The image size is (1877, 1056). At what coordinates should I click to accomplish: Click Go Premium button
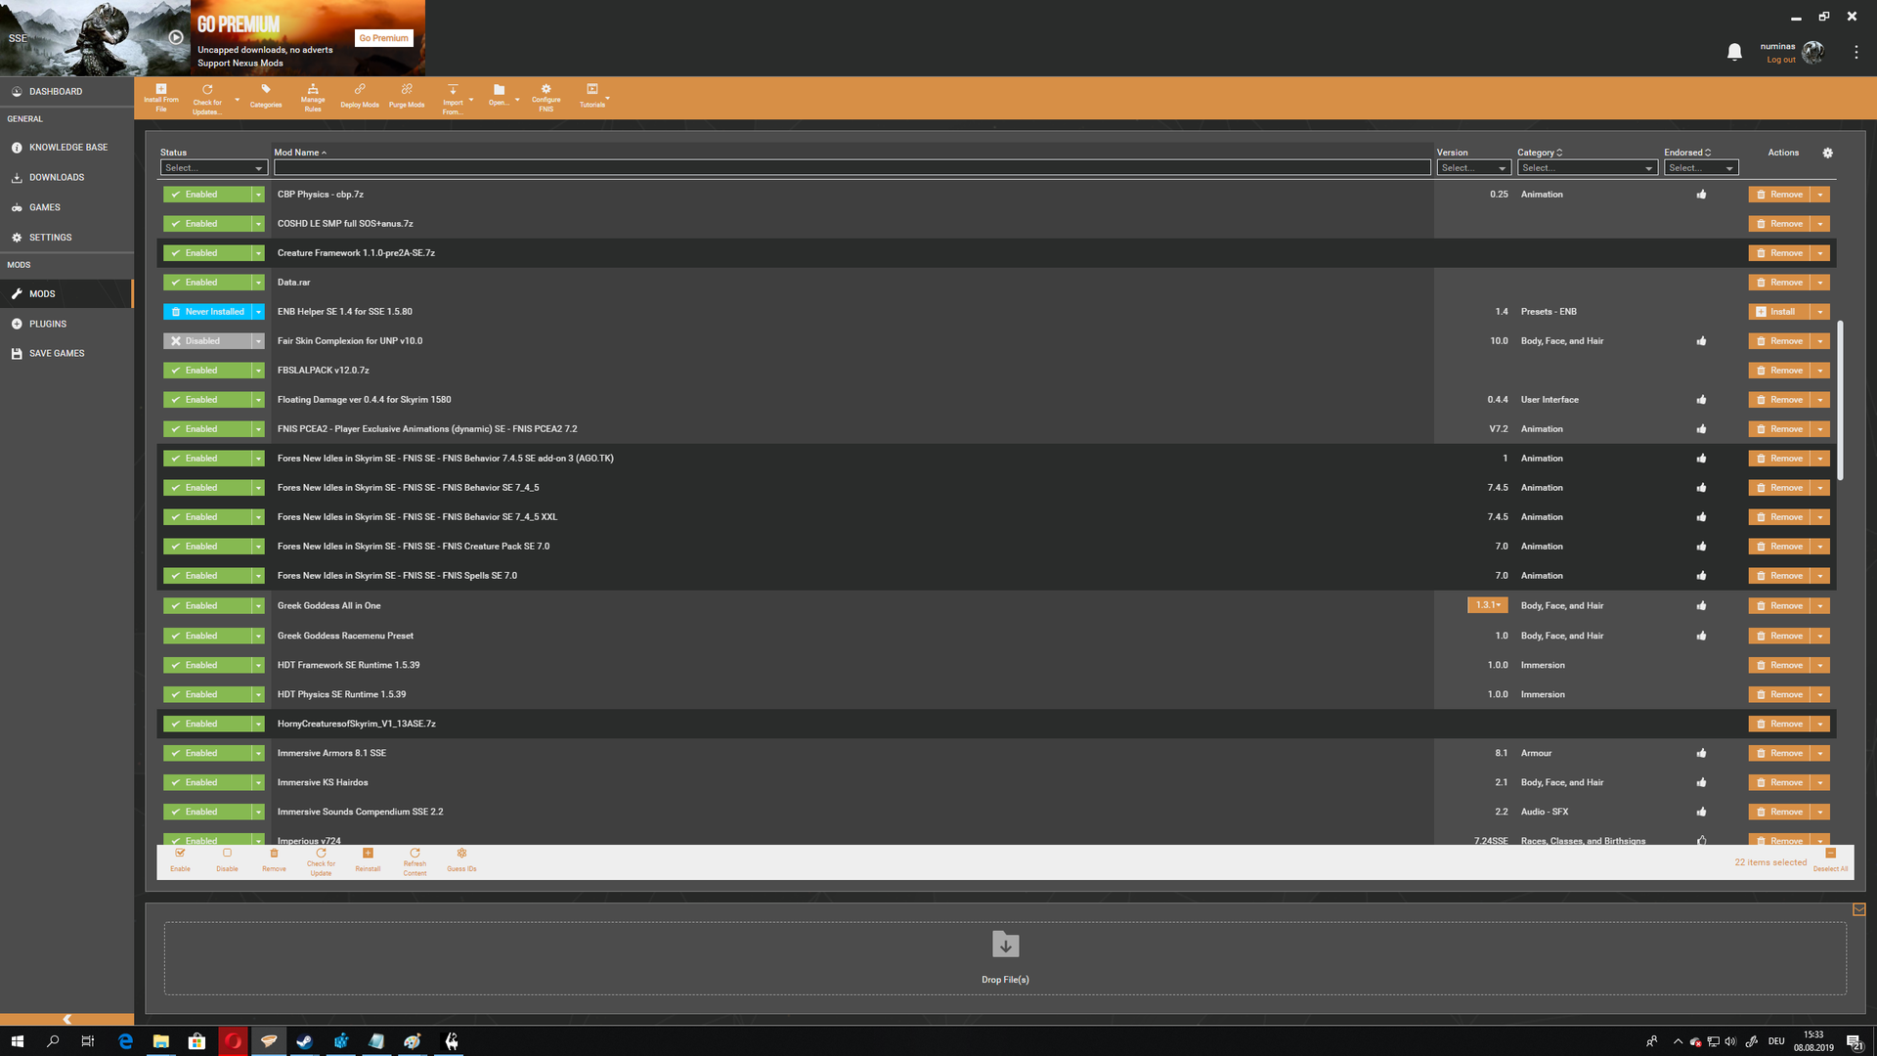click(383, 38)
